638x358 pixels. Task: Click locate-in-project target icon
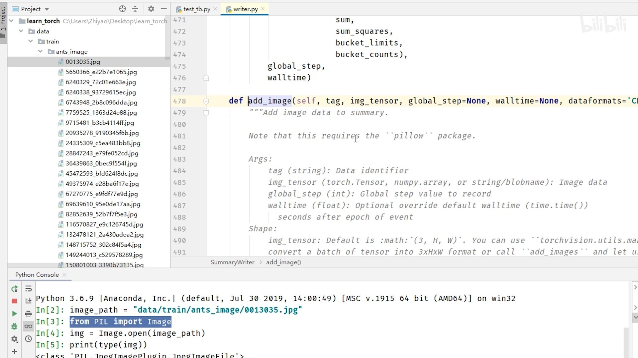122,9
